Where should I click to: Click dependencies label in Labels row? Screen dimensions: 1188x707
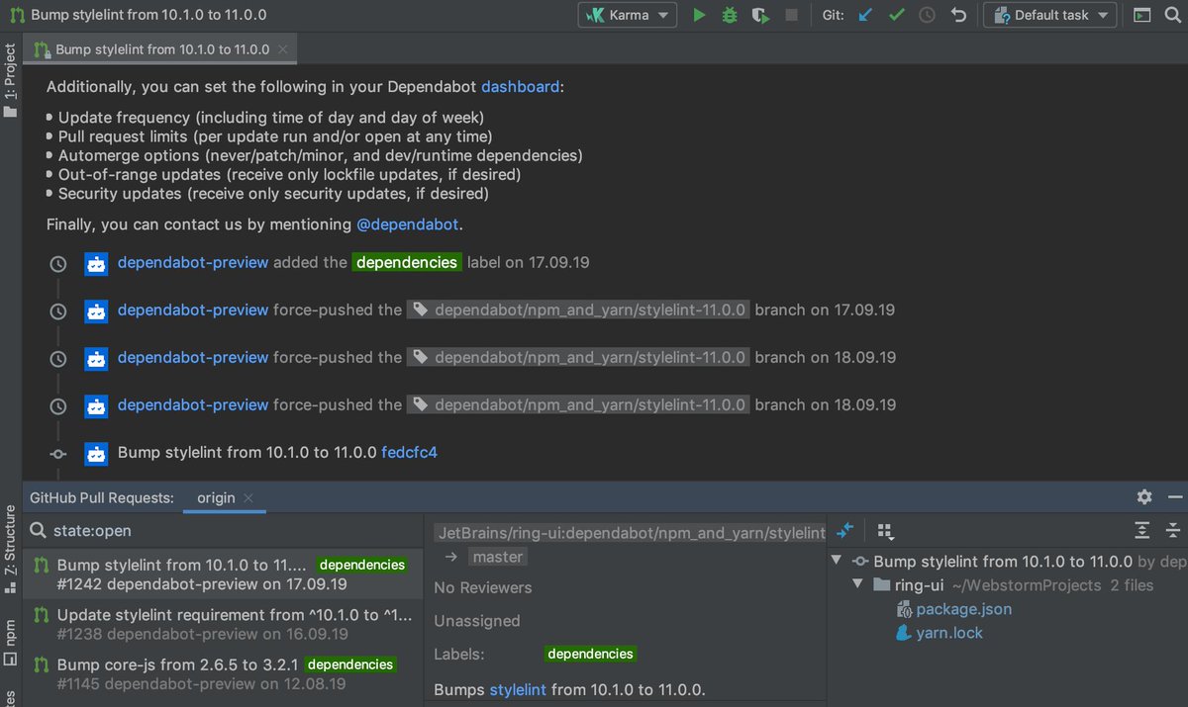pyautogui.click(x=590, y=655)
